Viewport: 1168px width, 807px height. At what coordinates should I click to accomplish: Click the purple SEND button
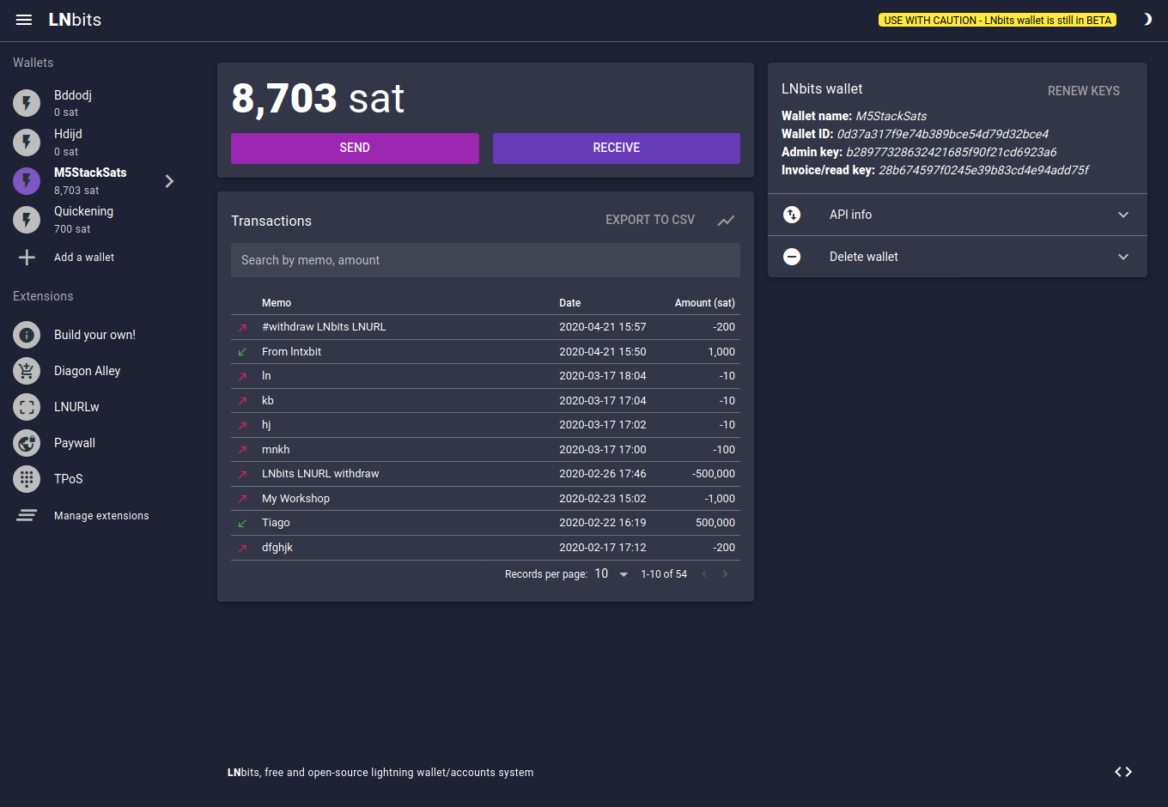coord(355,148)
